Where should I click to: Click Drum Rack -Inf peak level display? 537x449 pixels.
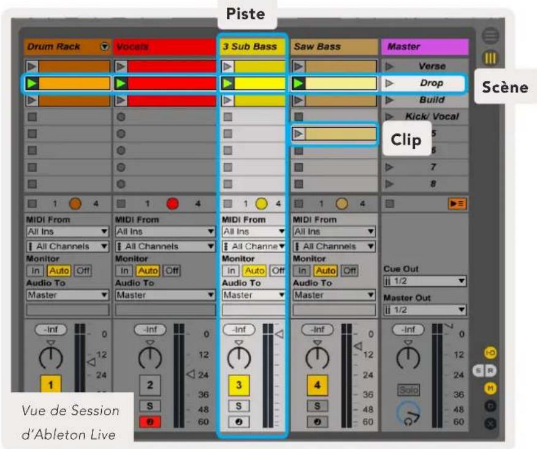[x=51, y=330]
